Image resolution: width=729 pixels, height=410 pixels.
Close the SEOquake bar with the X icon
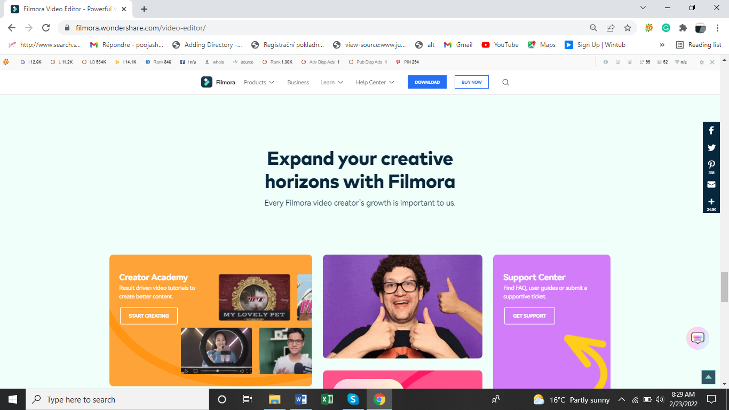pyautogui.click(x=712, y=62)
